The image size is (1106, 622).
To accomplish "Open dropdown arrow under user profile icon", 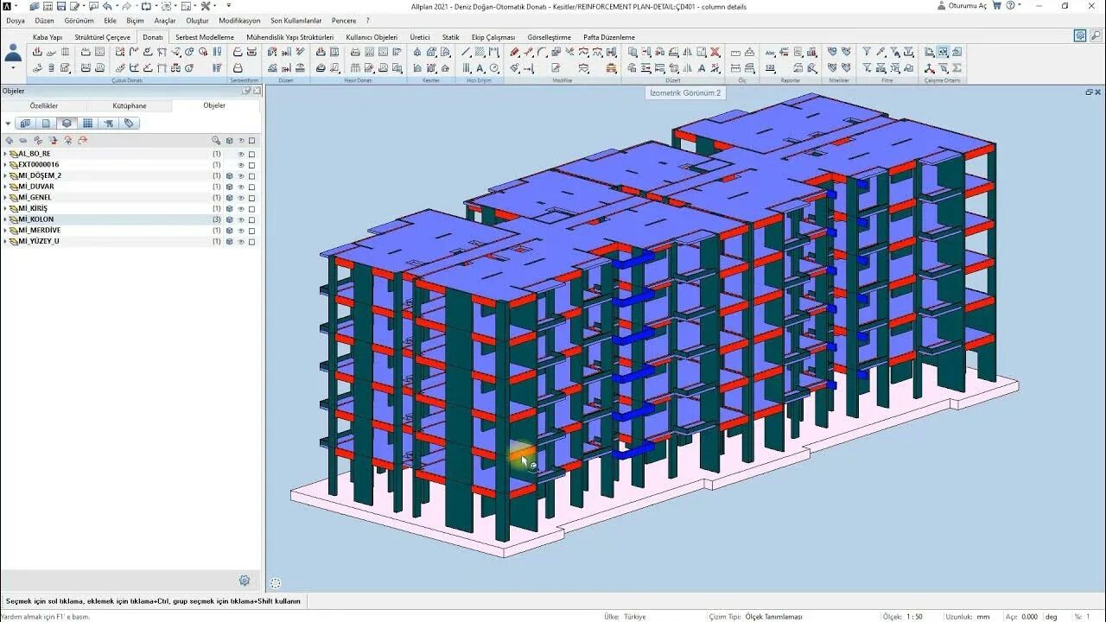I will click(x=13, y=68).
